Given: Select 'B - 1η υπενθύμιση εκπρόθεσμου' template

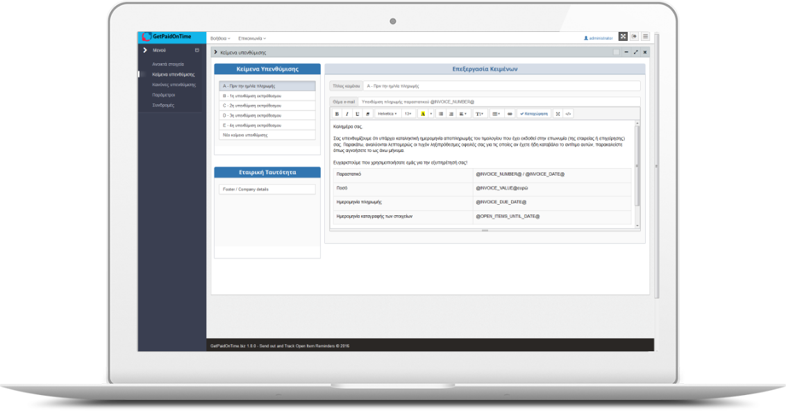Looking at the screenshot, I should click(267, 96).
